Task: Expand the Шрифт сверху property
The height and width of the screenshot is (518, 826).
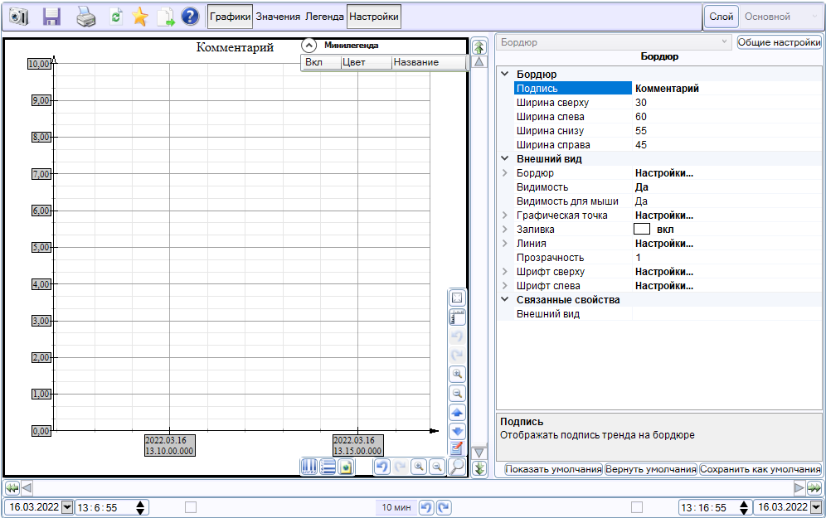Action: [x=505, y=272]
